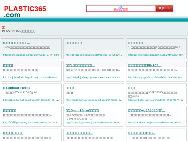Open the Lonfloor Flecks title link
Viewport: 188px width, 141px height.
[x=17, y=88]
